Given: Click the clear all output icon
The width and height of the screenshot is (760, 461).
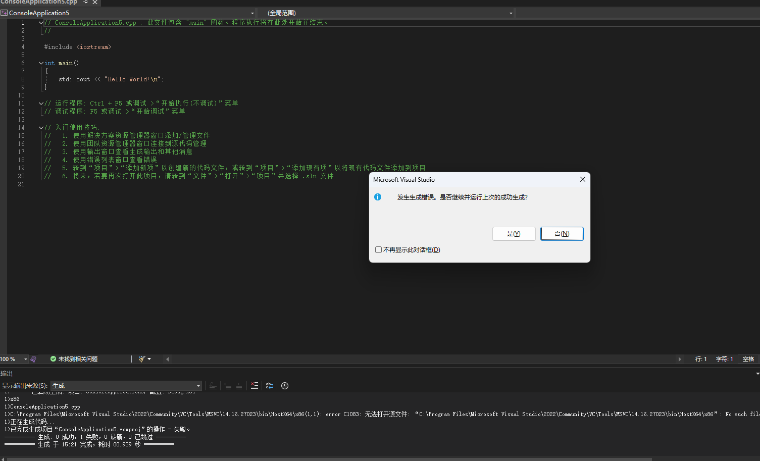Looking at the screenshot, I should click(x=255, y=386).
